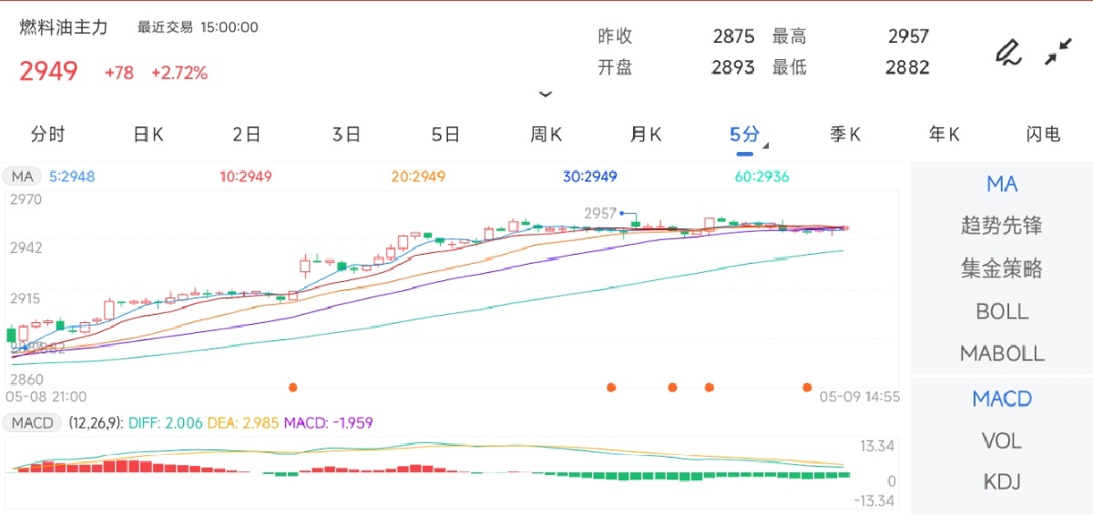Select VOL sub-chart indicator
Viewport: 1093px width, 515px height.
[x=1002, y=440]
